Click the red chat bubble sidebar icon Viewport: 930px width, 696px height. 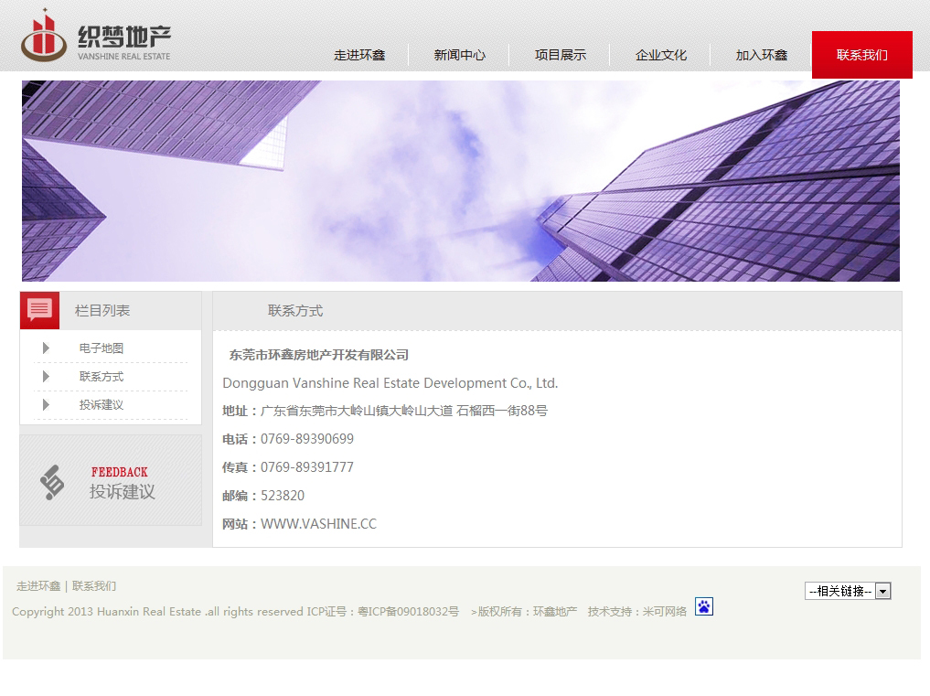tap(39, 310)
